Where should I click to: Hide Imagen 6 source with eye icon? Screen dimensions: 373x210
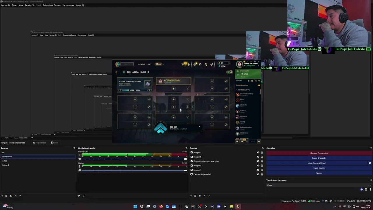click(x=258, y=157)
